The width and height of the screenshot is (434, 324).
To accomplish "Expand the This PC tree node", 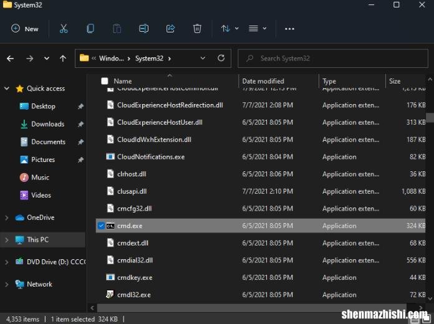I will [7, 240].
